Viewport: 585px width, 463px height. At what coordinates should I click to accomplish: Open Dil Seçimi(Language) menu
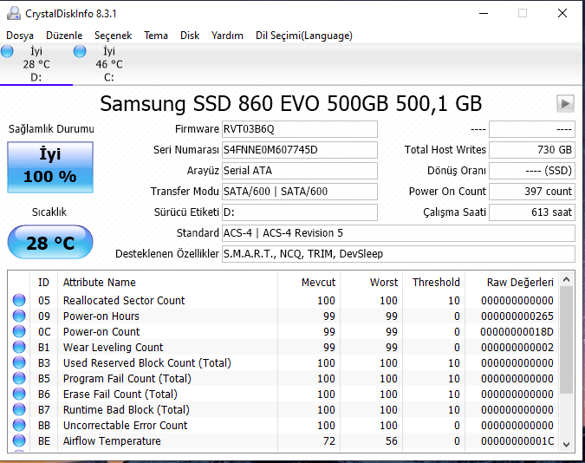tap(304, 36)
